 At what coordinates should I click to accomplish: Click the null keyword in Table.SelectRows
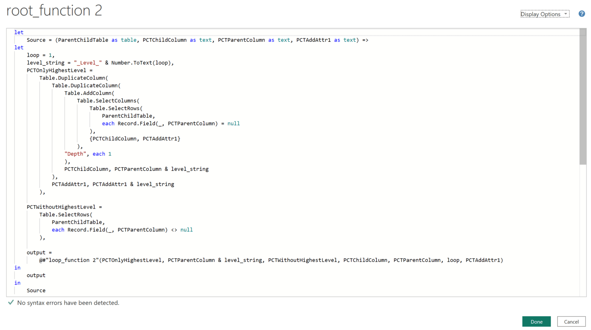coord(234,123)
